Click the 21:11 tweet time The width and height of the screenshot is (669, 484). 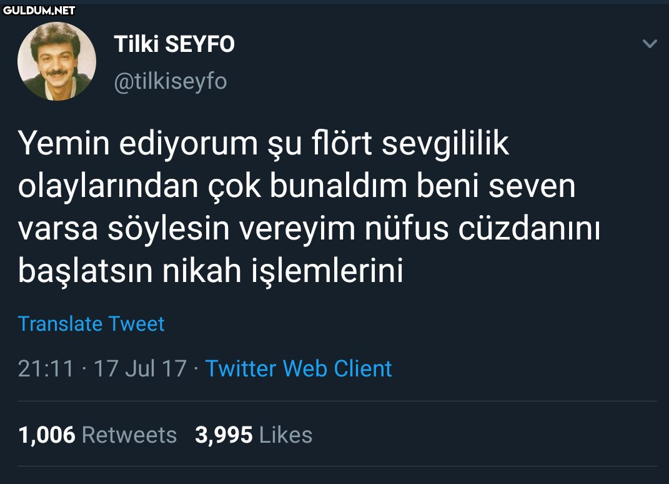pyautogui.click(x=46, y=368)
